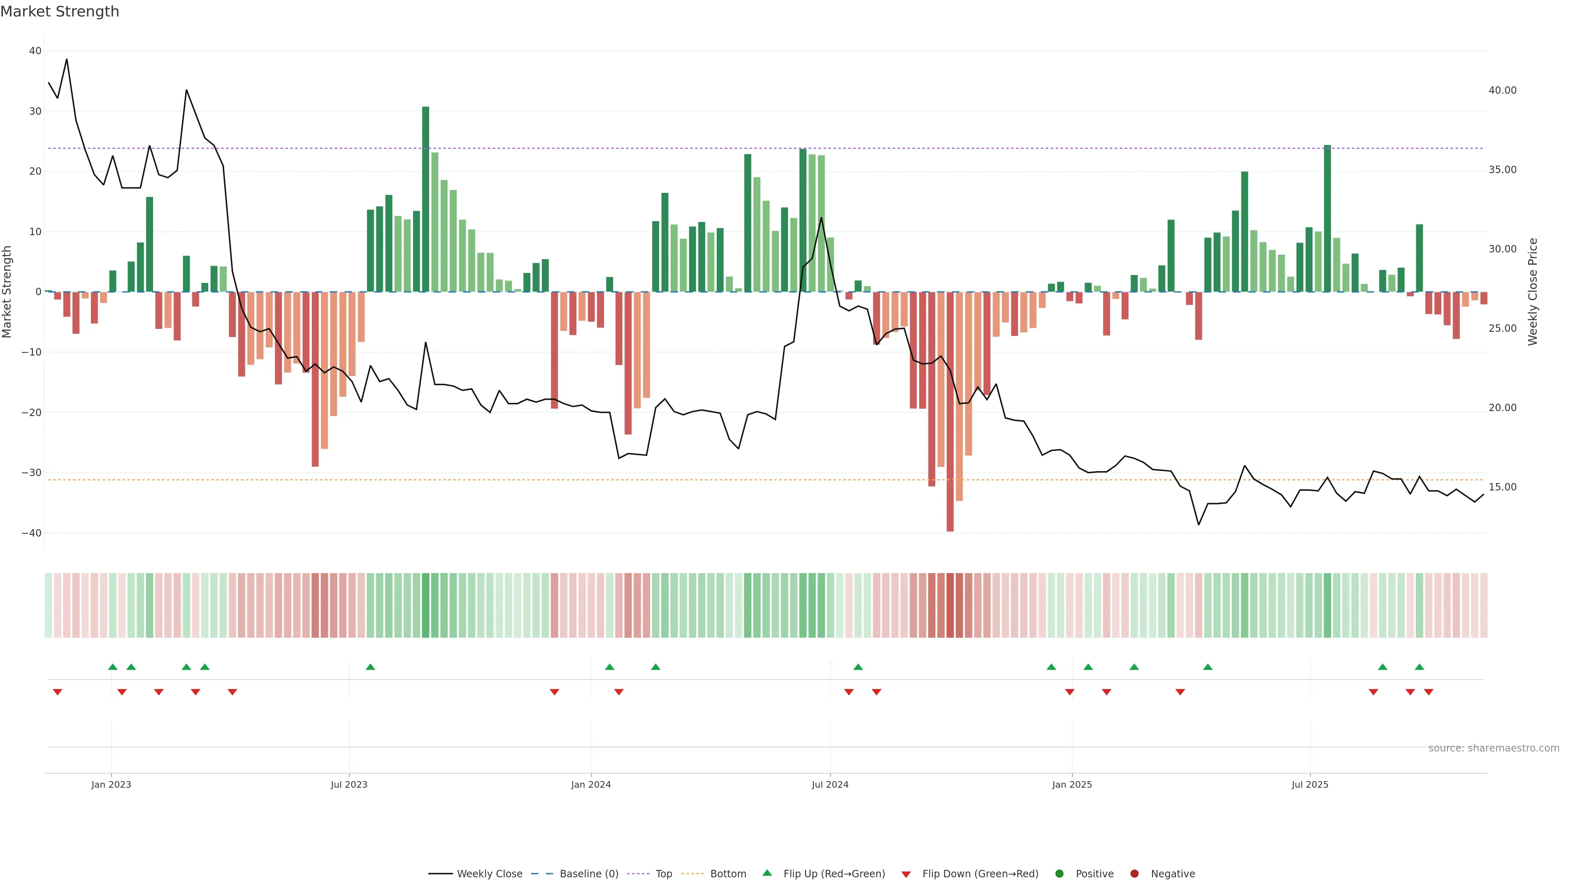Viewport: 1580px width, 888px height.
Task: Click Flip Up green triangle legend icon
Action: coord(767,873)
